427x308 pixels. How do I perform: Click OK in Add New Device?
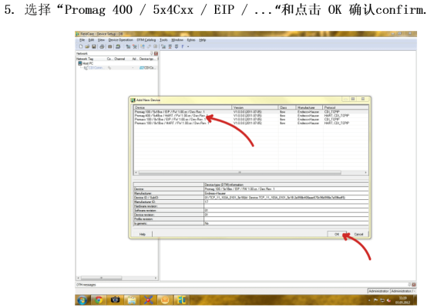(x=337, y=234)
